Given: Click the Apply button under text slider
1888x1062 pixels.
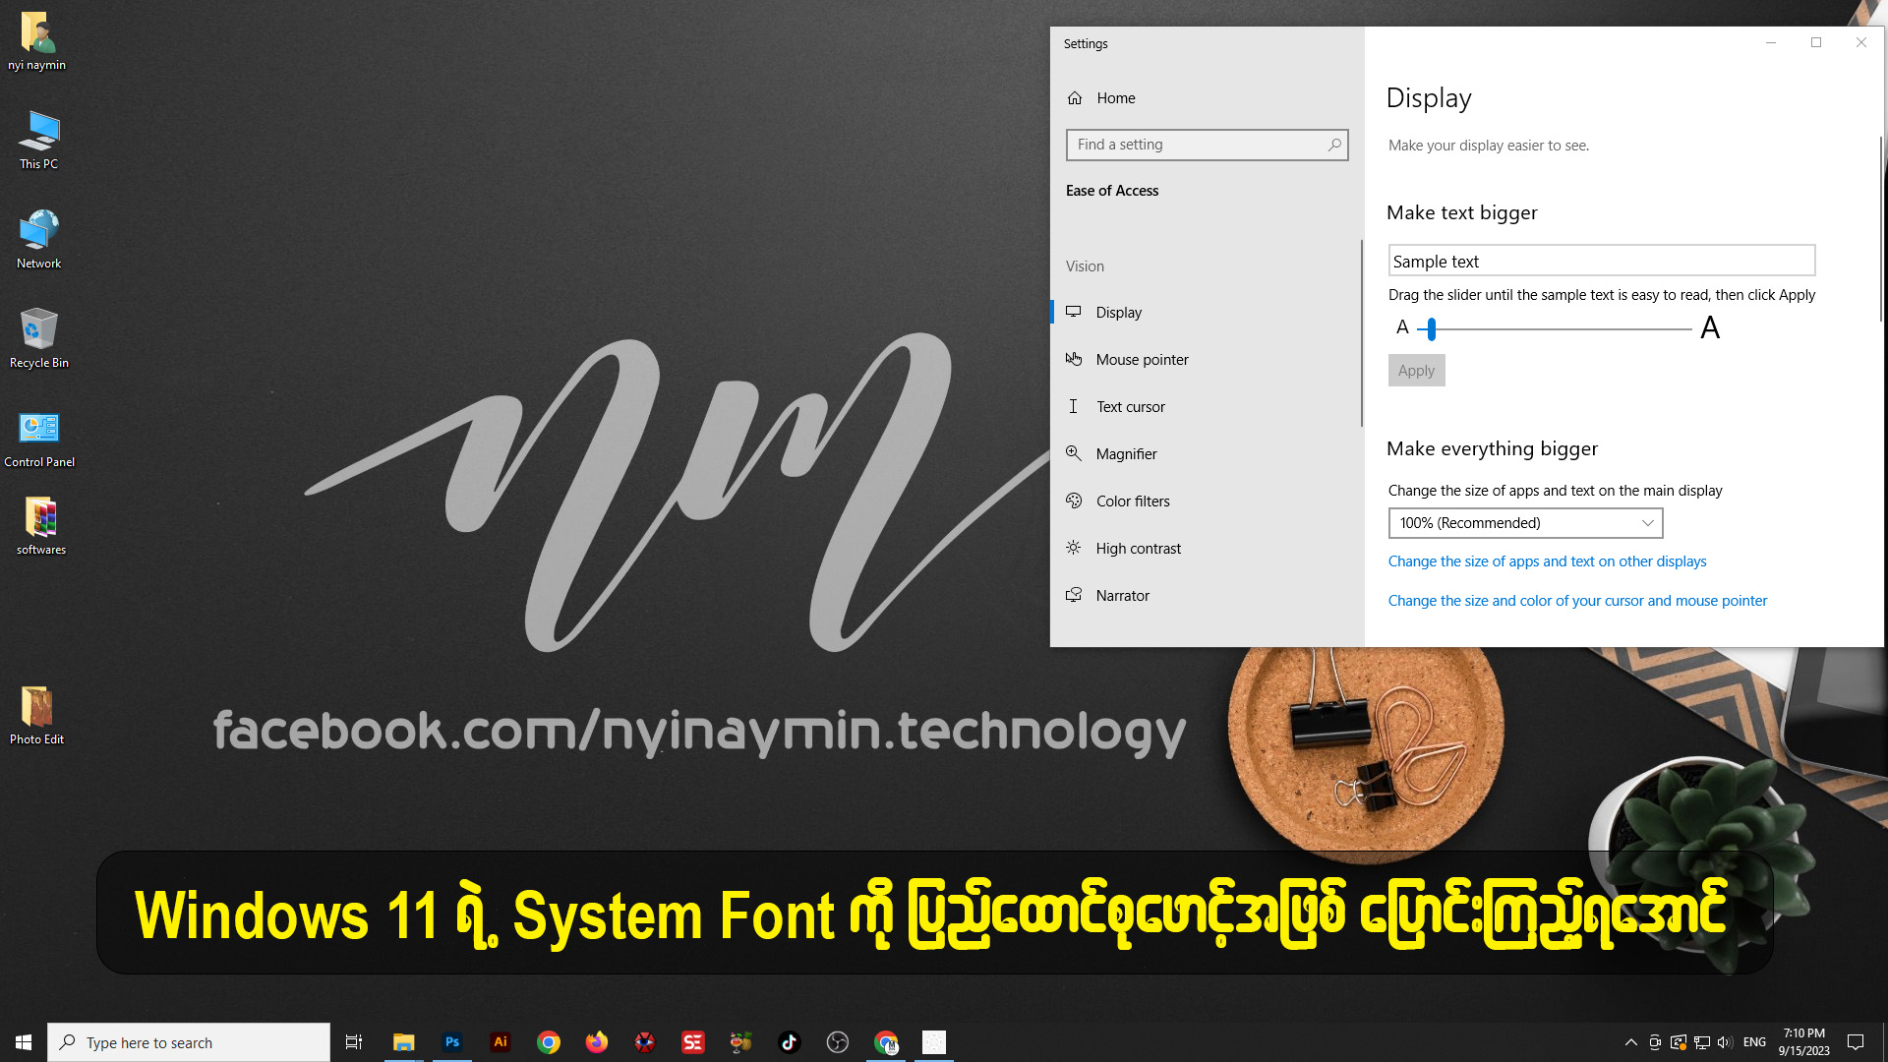Looking at the screenshot, I should pyautogui.click(x=1416, y=371).
